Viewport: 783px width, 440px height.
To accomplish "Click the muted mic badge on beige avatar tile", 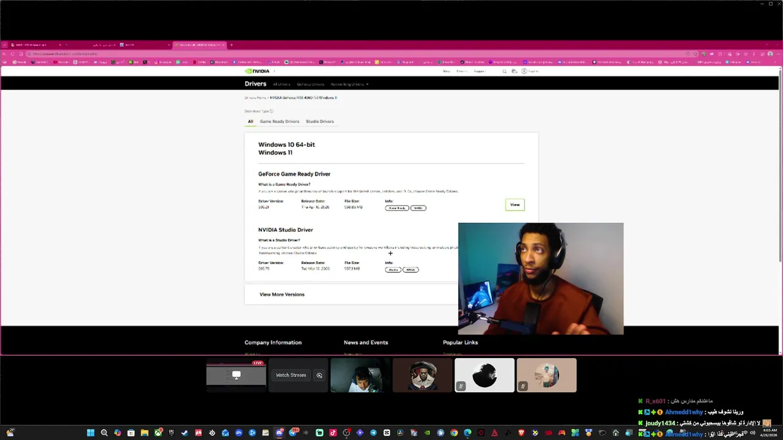I will (522, 386).
